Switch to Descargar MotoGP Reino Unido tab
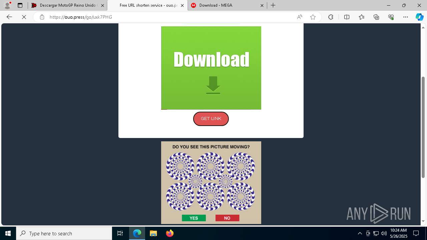 (67, 5)
